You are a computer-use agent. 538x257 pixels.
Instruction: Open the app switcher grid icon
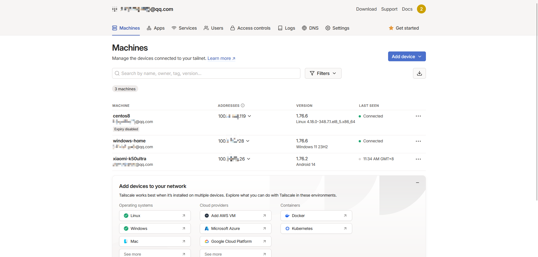pos(115,9)
